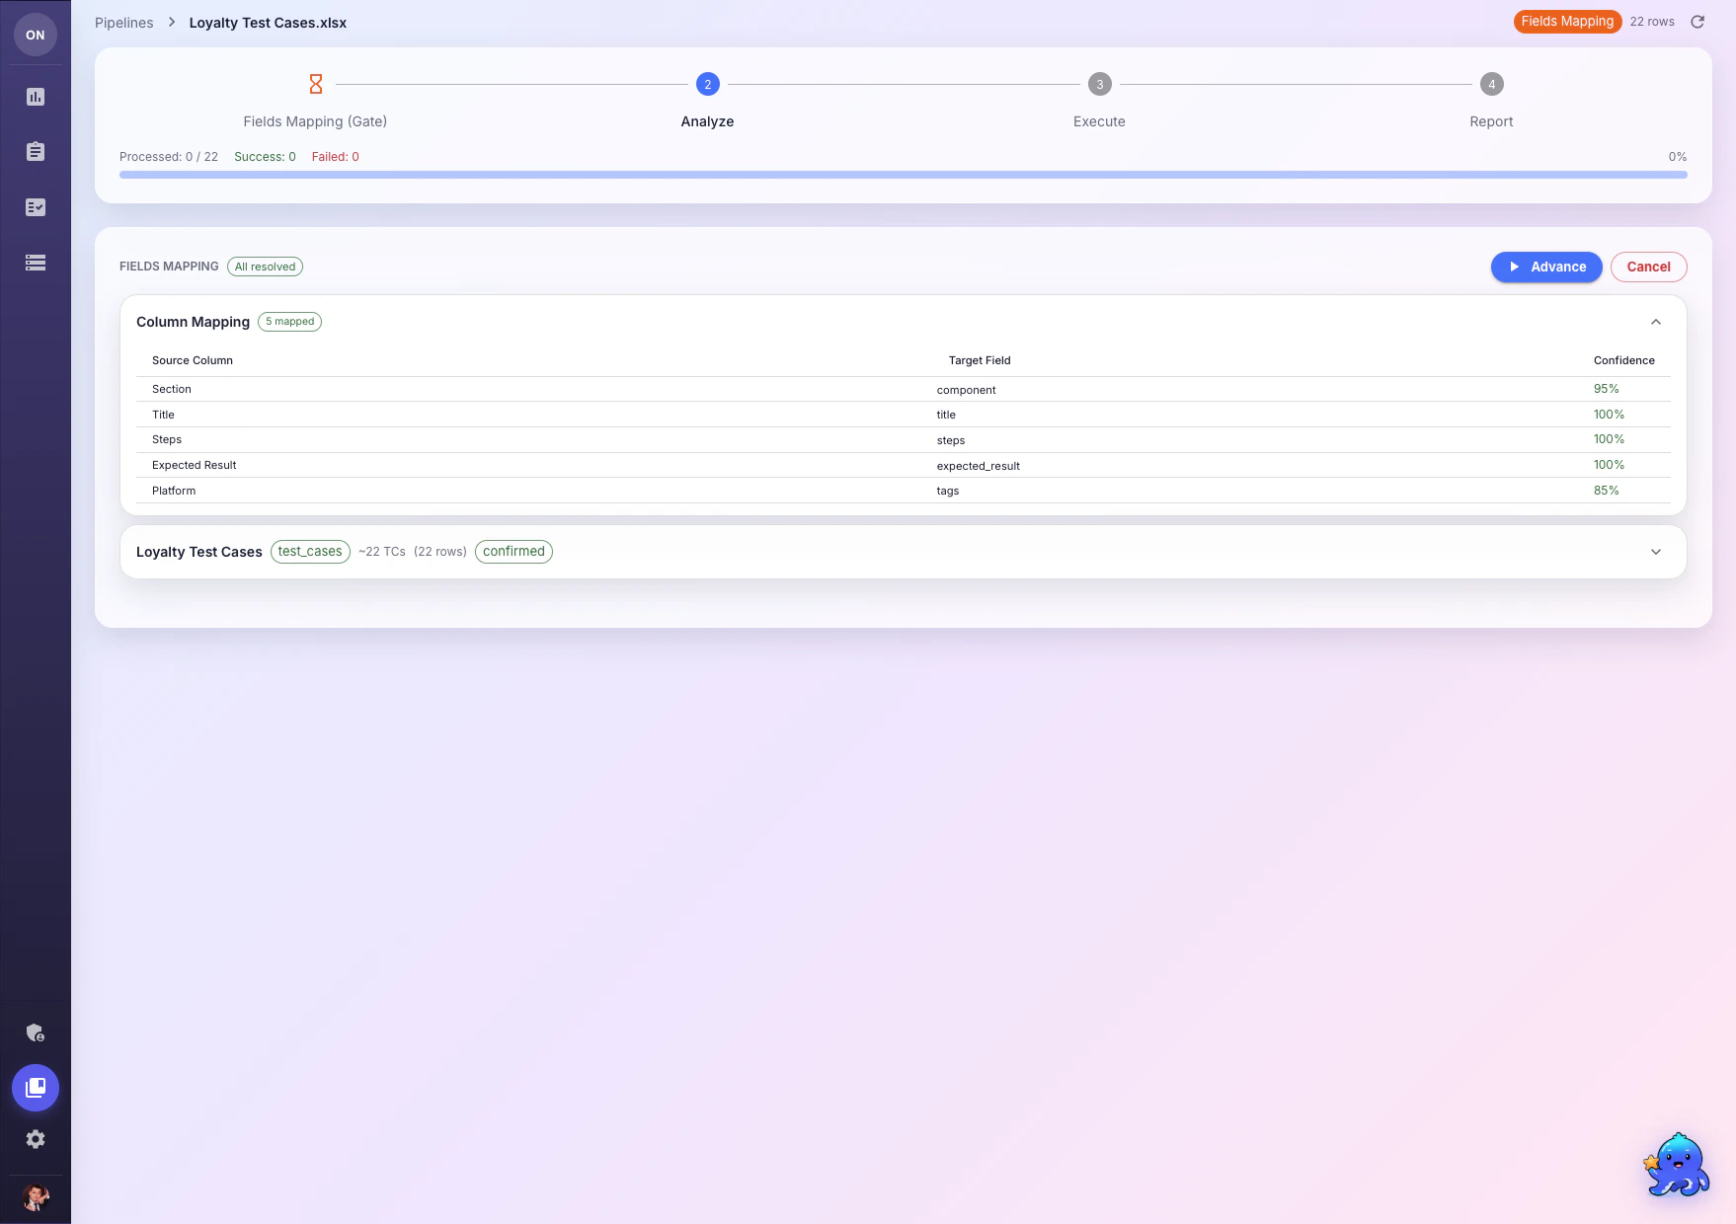This screenshot has width=1736, height=1224.
Task: Select the active pipelines library icon in sidebar
Action: pyautogui.click(x=36, y=1088)
